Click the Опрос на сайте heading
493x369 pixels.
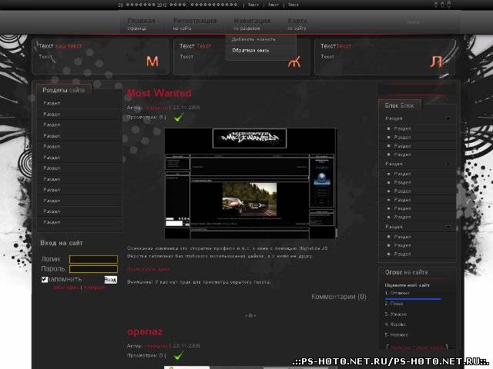click(407, 272)
